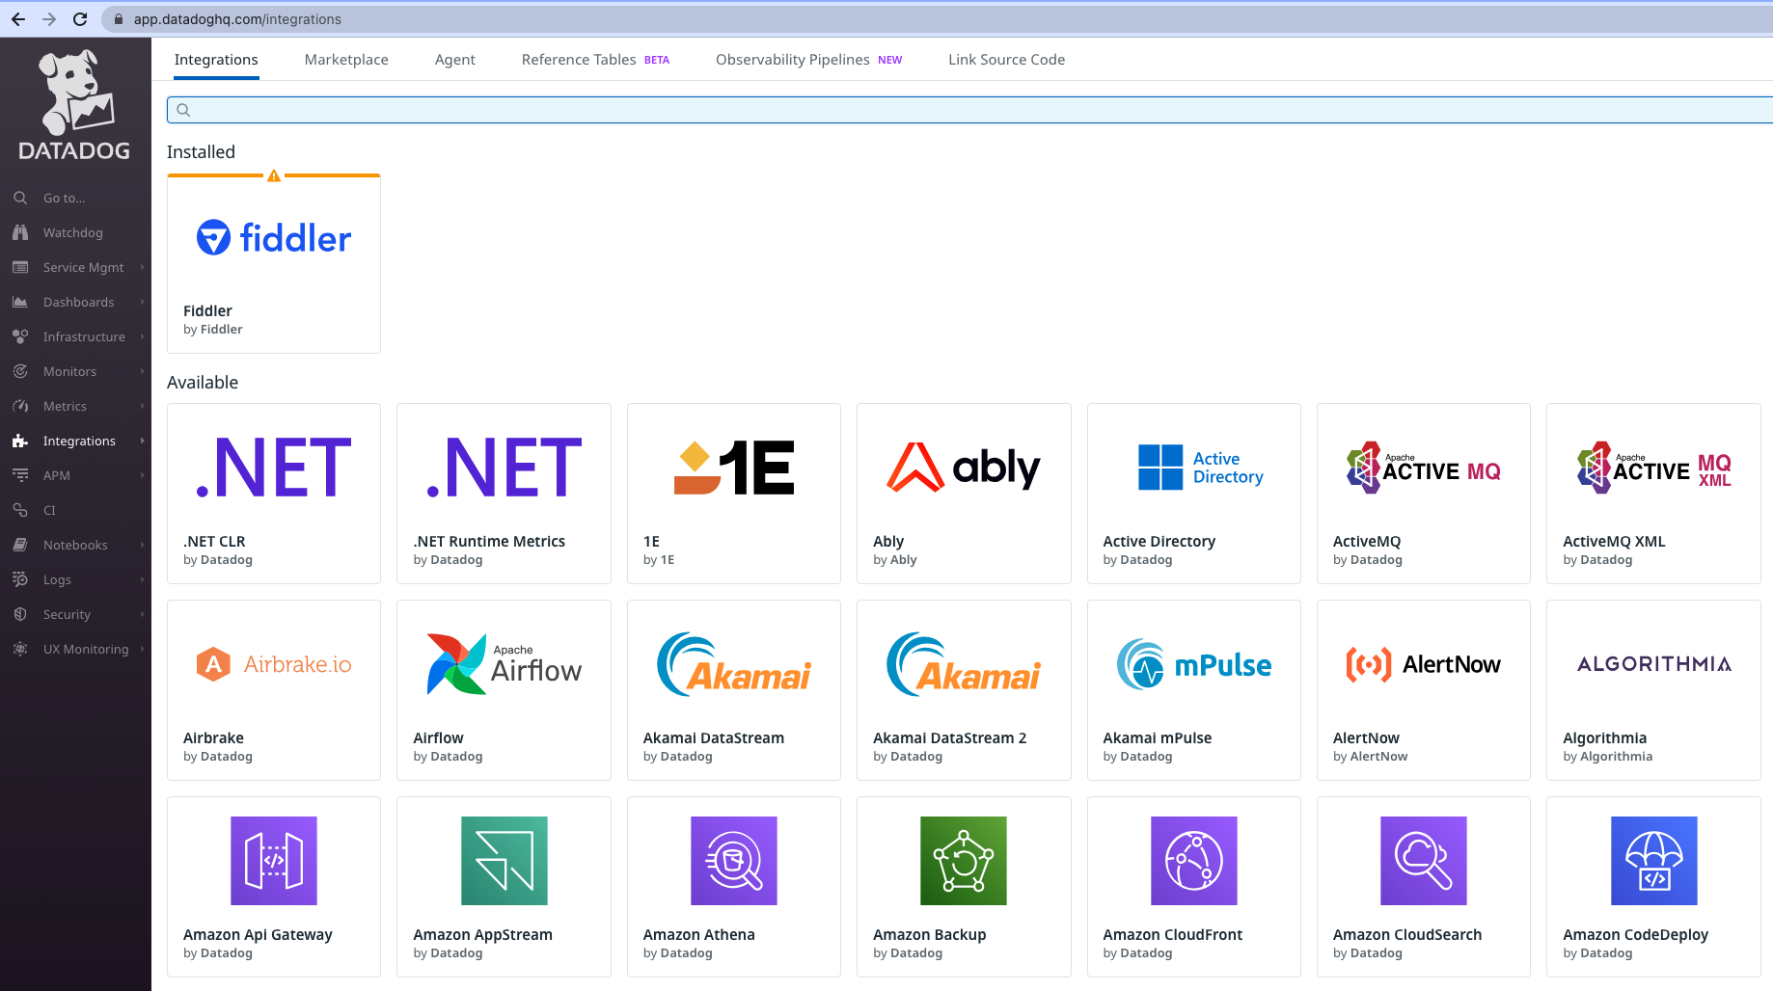Expand the UX Monitoring submenu arrow

point(142,649)
